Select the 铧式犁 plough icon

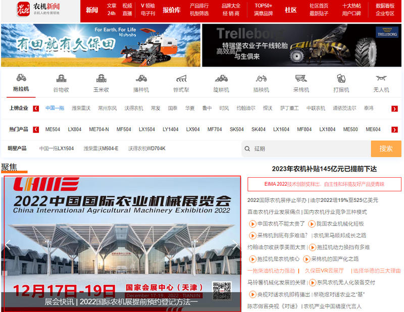pyautogui.click(x=181, y=78)
